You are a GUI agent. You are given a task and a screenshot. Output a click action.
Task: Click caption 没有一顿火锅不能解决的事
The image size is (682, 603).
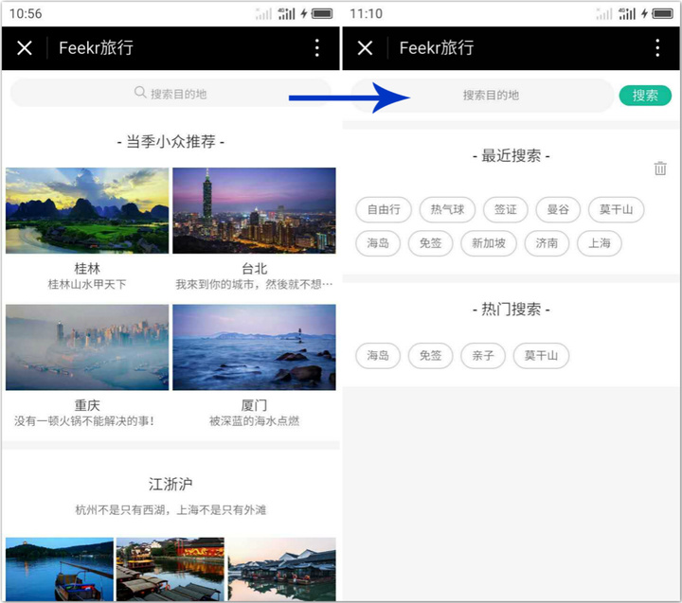point(84,421)
